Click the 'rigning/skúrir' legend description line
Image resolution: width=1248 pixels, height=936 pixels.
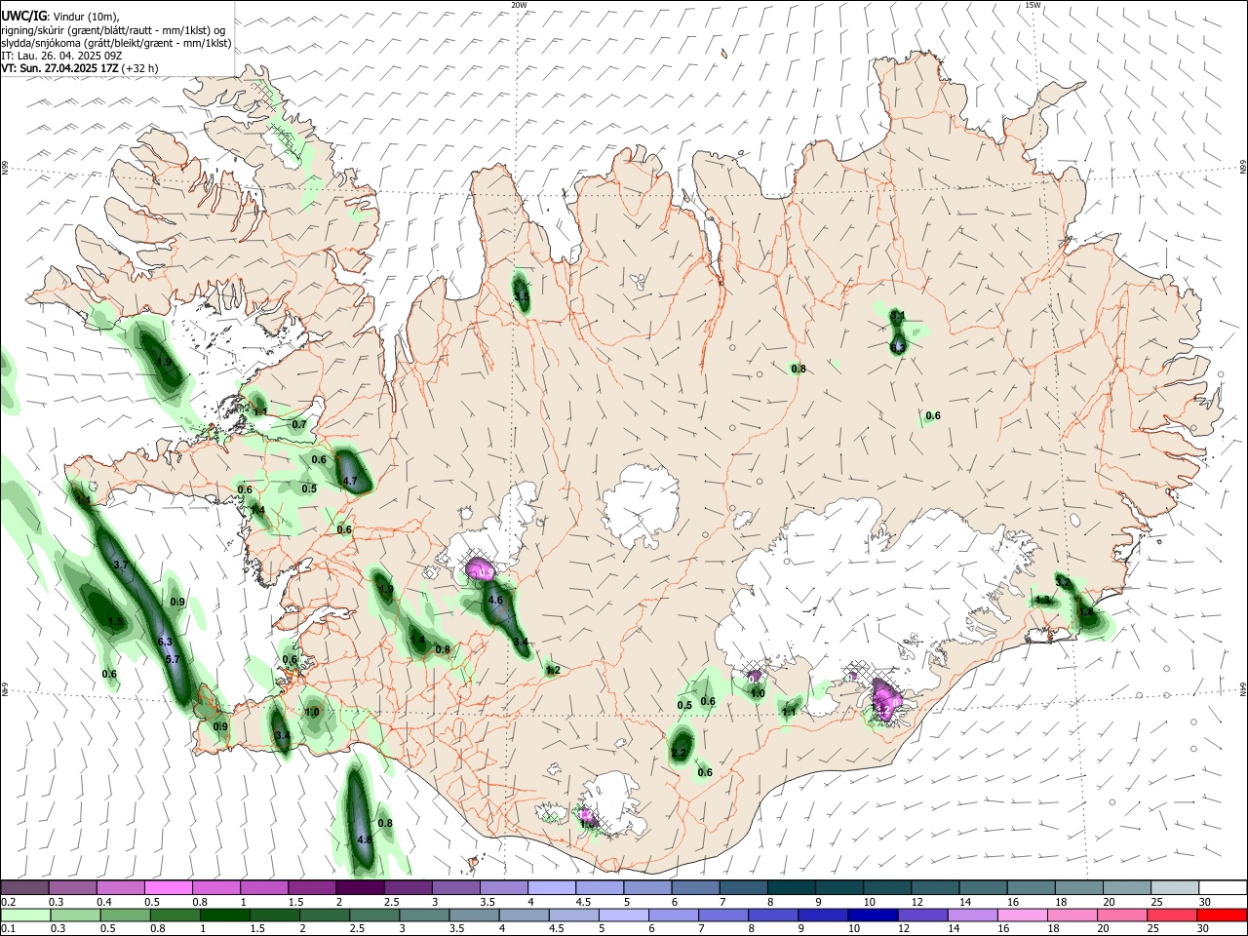tap(113, 30)
